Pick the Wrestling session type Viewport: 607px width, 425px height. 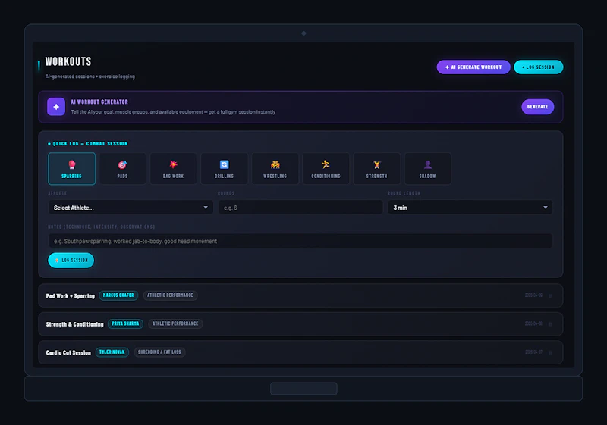pyautogui.click(x=275, y=169)
